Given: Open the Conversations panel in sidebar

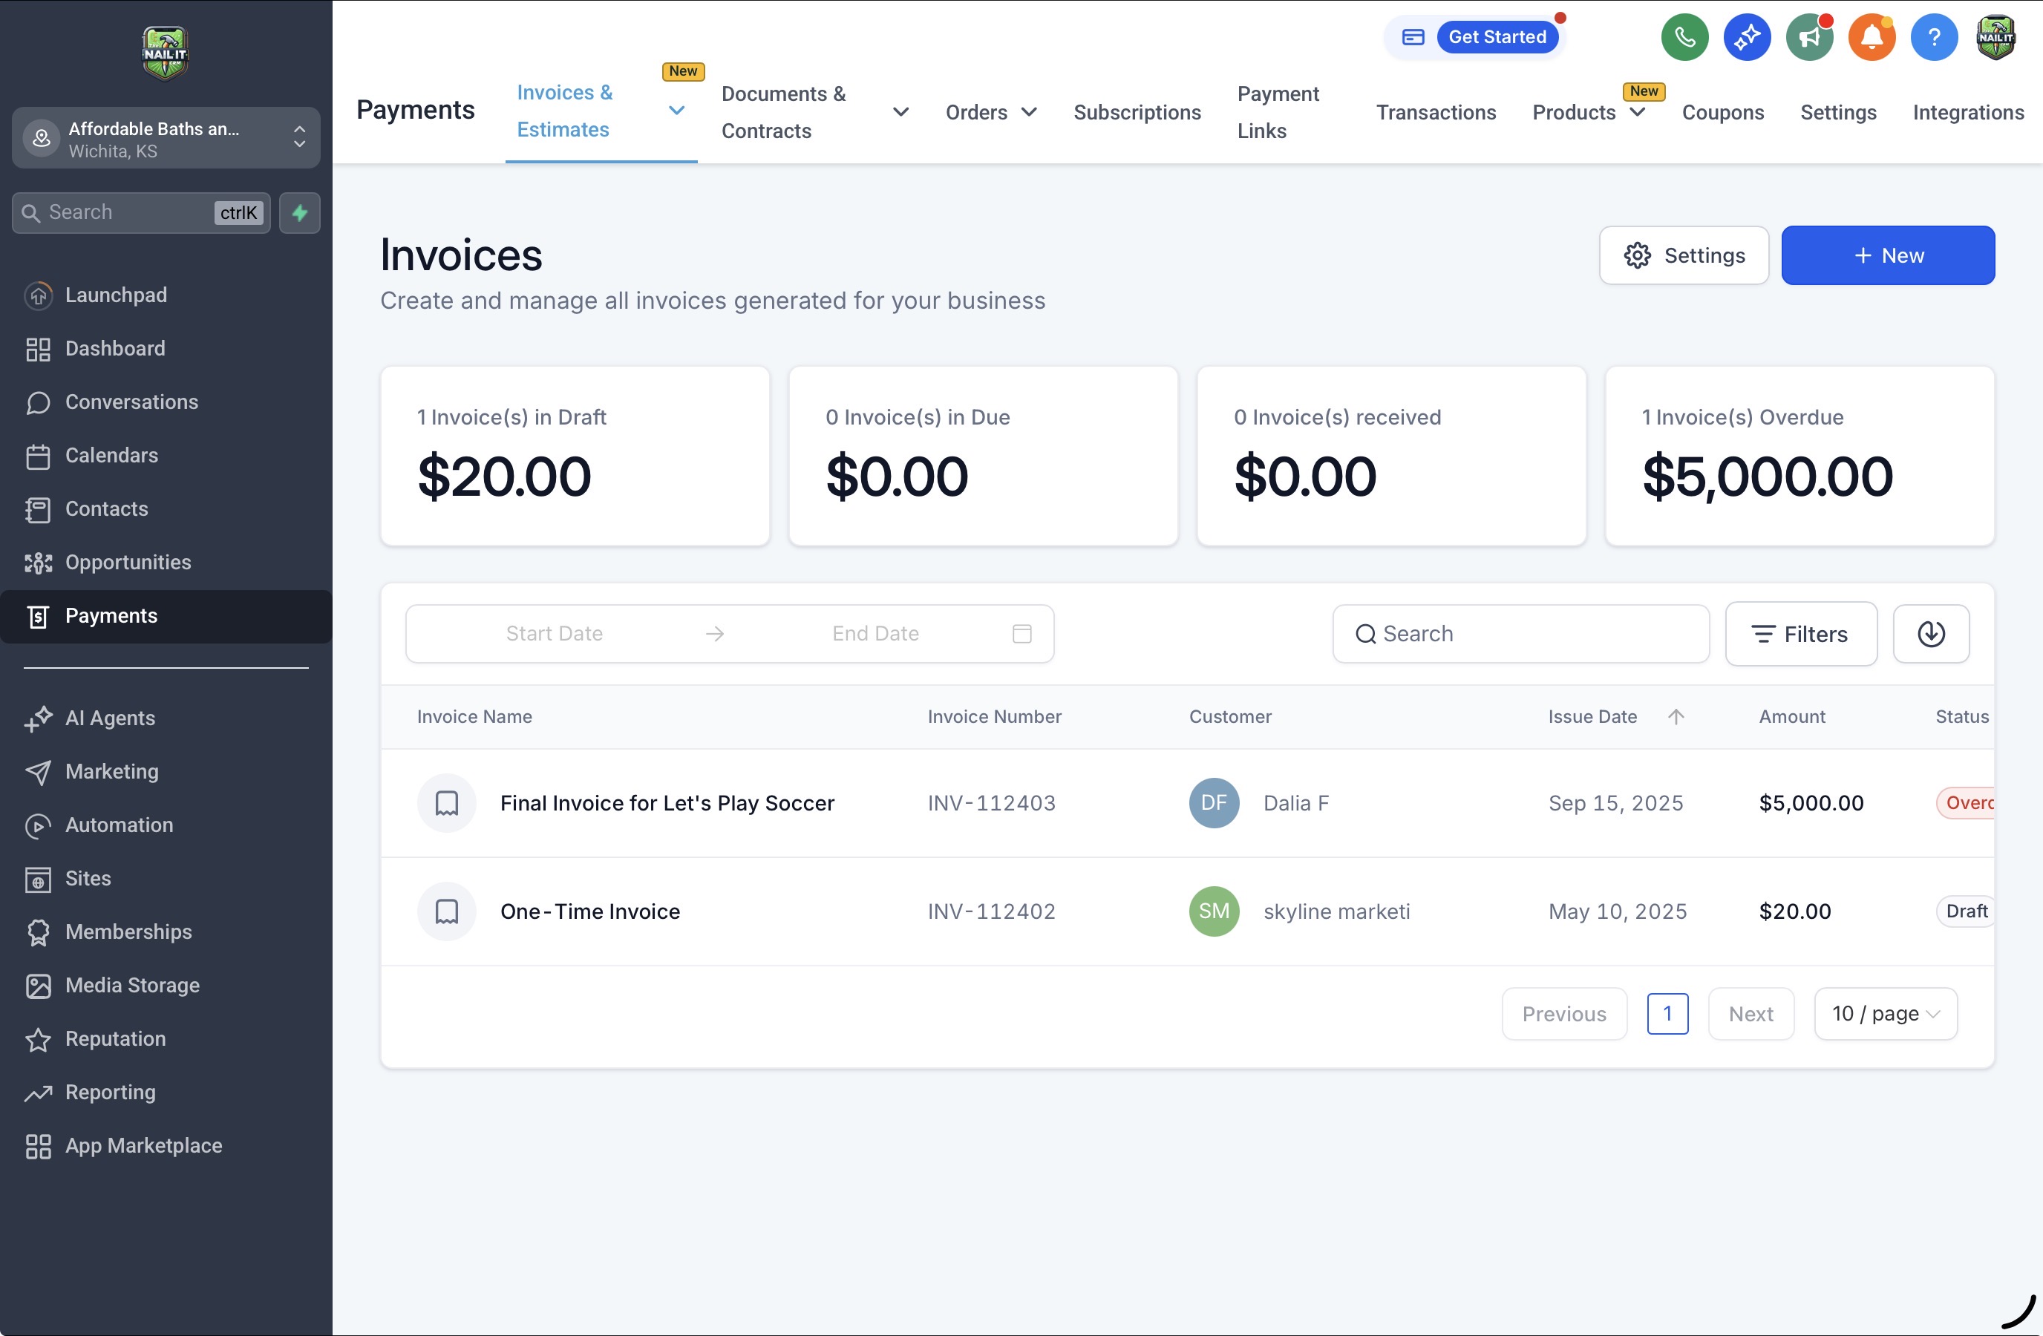Looking at the screenshot, I should pyautogui.click(x=131, y=402).
